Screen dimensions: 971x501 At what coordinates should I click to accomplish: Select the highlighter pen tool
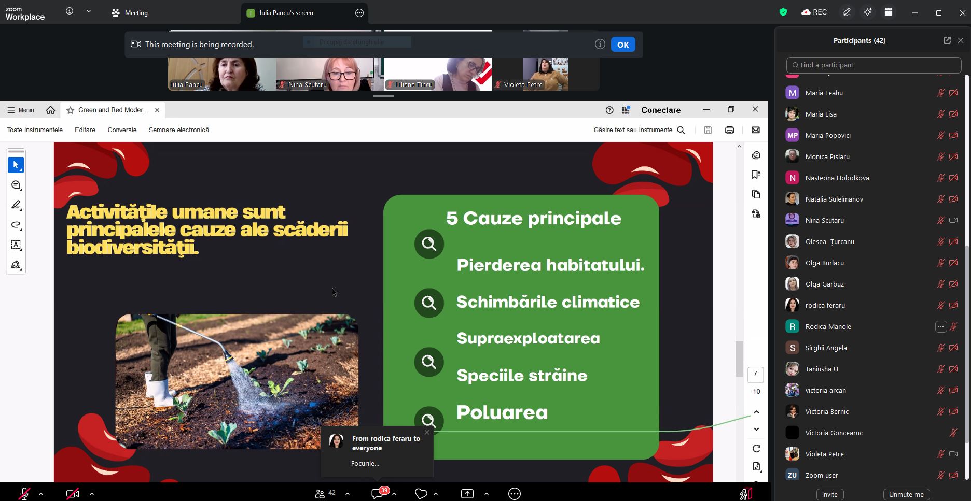click(16, 205)
